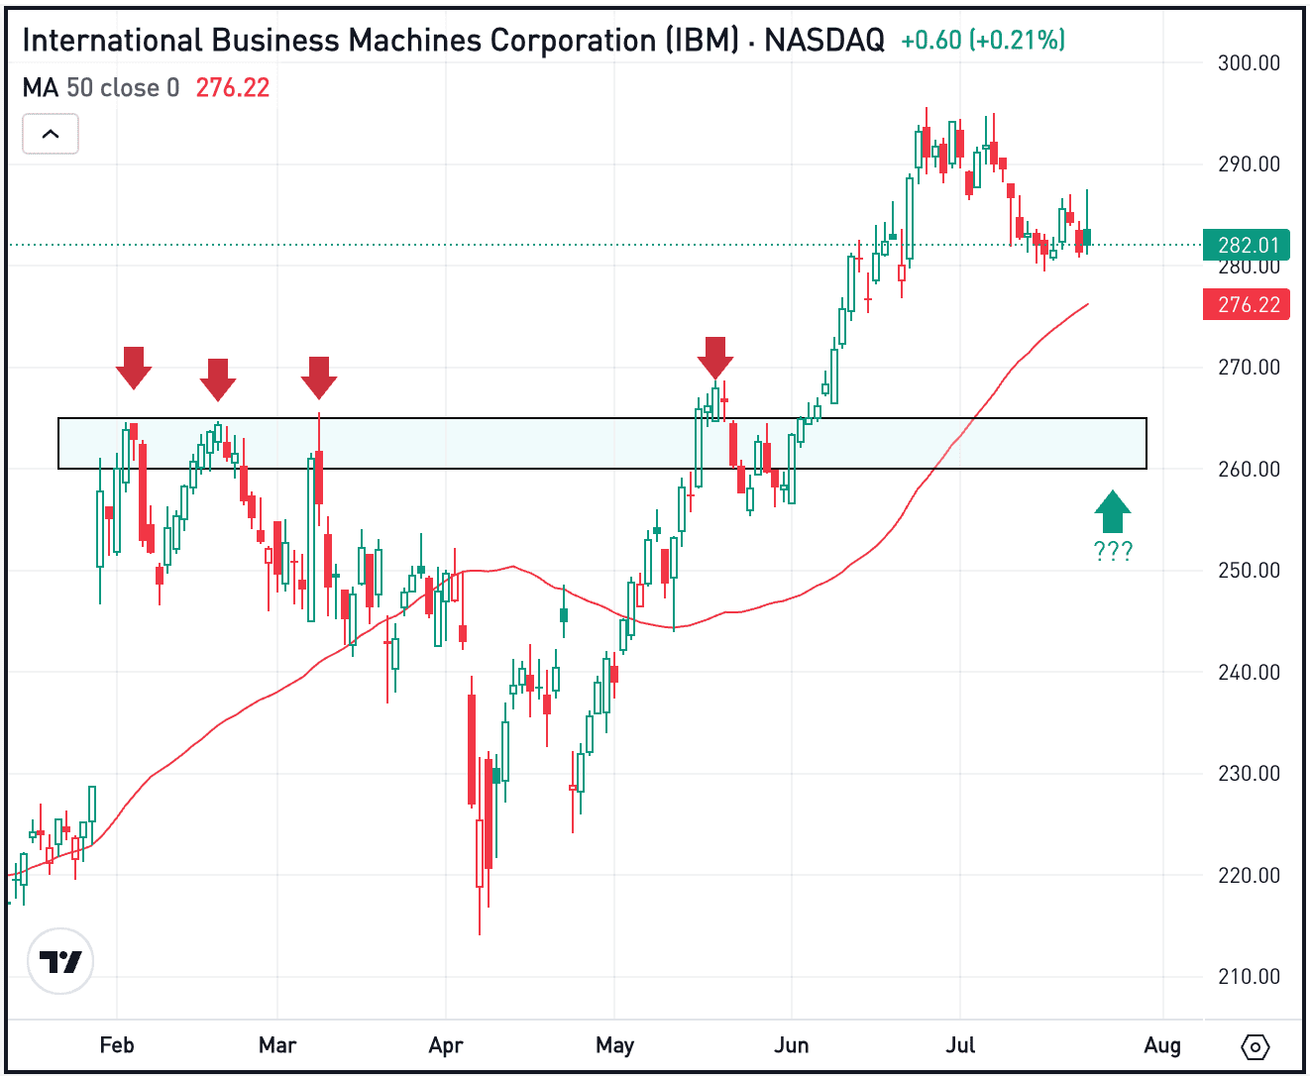The image size is (1310, 1080).
Task: Select the red down arrow above March peak
Action: click(x=319, y=378)
